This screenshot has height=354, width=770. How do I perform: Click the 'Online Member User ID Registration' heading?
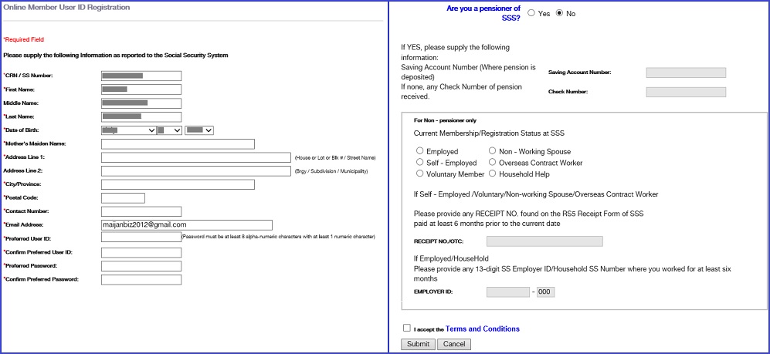[x=66, y=8]
